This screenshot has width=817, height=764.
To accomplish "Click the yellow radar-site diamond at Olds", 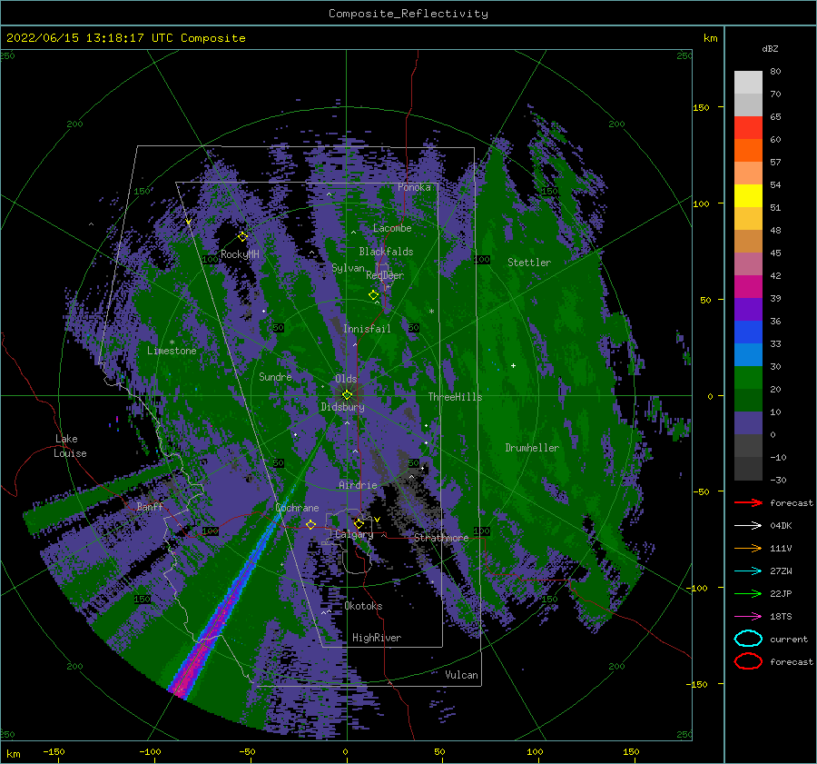I will 347,395.
